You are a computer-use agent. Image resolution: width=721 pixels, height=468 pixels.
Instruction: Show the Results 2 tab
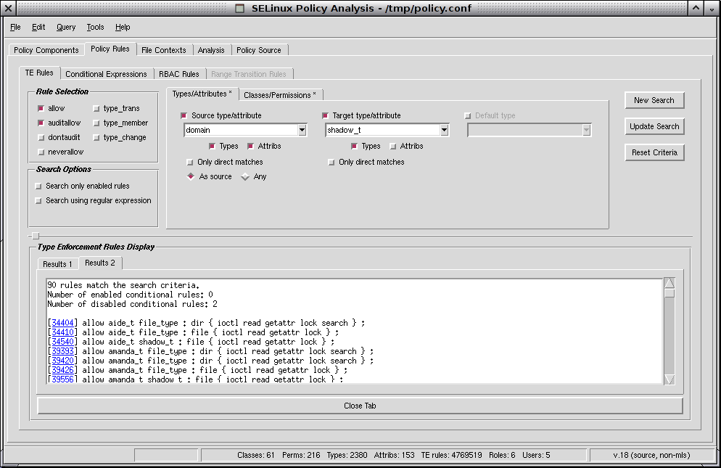pyautogui.click(x=100, y=263)
